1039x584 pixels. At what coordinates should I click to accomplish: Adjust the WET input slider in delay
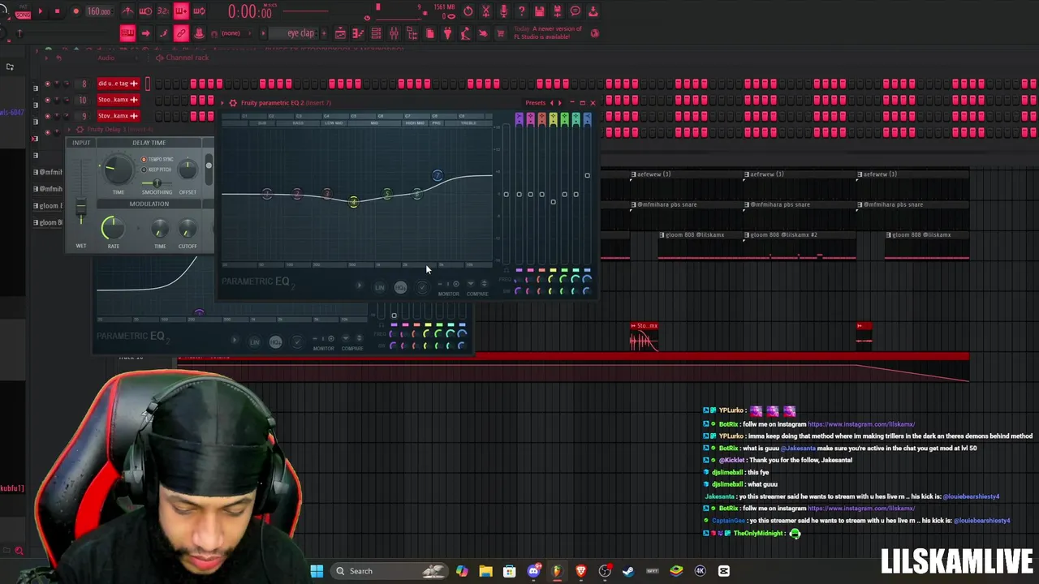pyautogui.click(x=81, y=208)
